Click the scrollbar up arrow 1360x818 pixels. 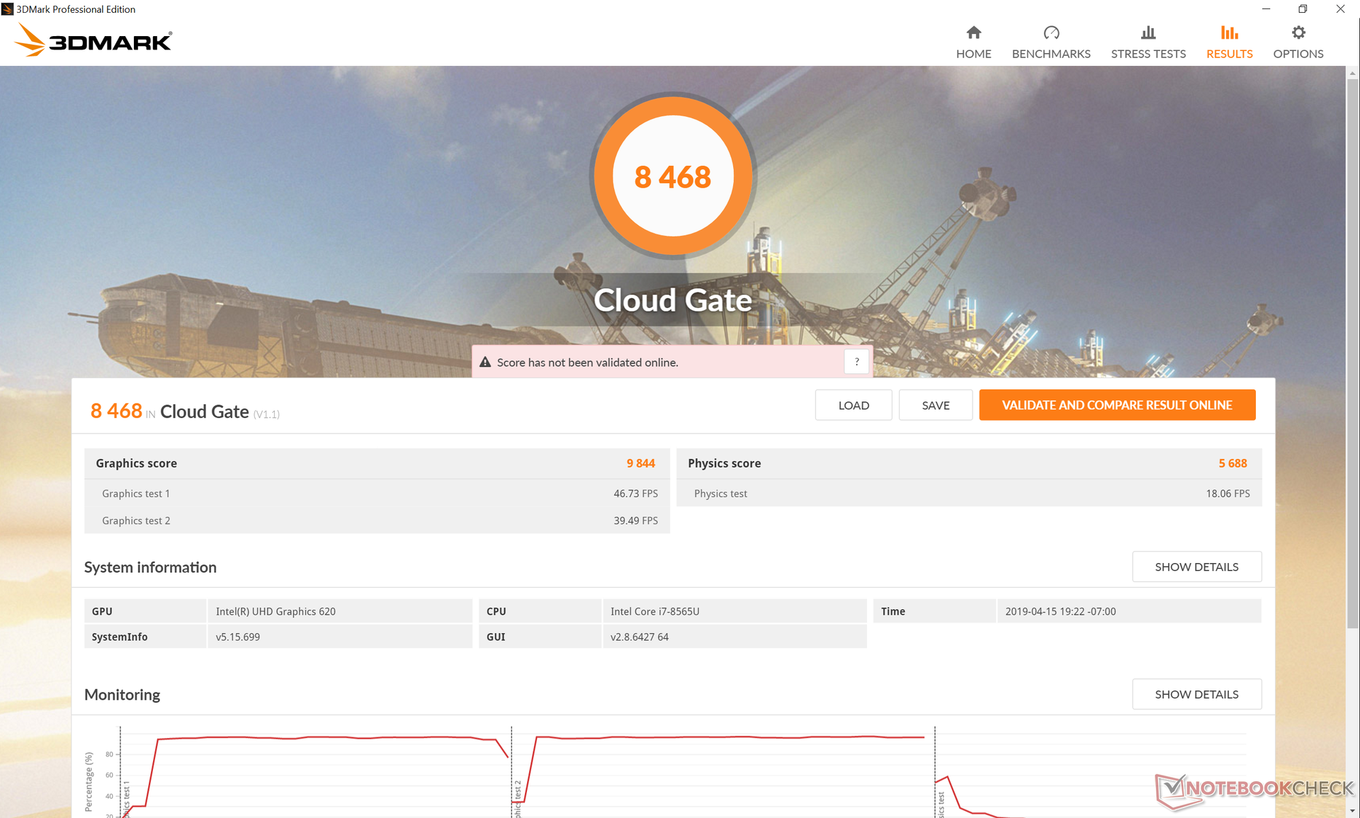click(x=1352, y=72)
